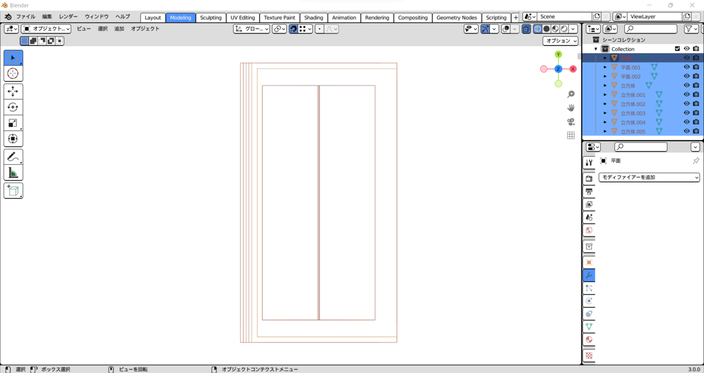The height and width of the screenshot is (373, 704).
Task: Switch to the Sculpting workspace tab
Action: tap(211, 18)
